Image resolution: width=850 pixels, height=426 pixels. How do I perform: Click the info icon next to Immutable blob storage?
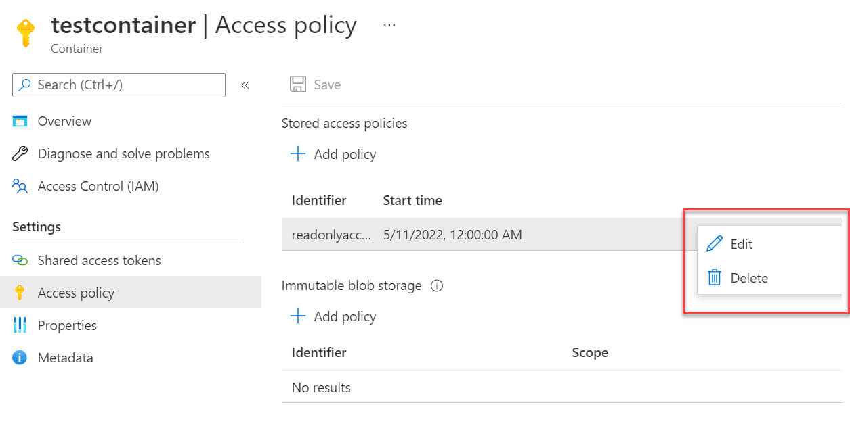pos(437,286)
